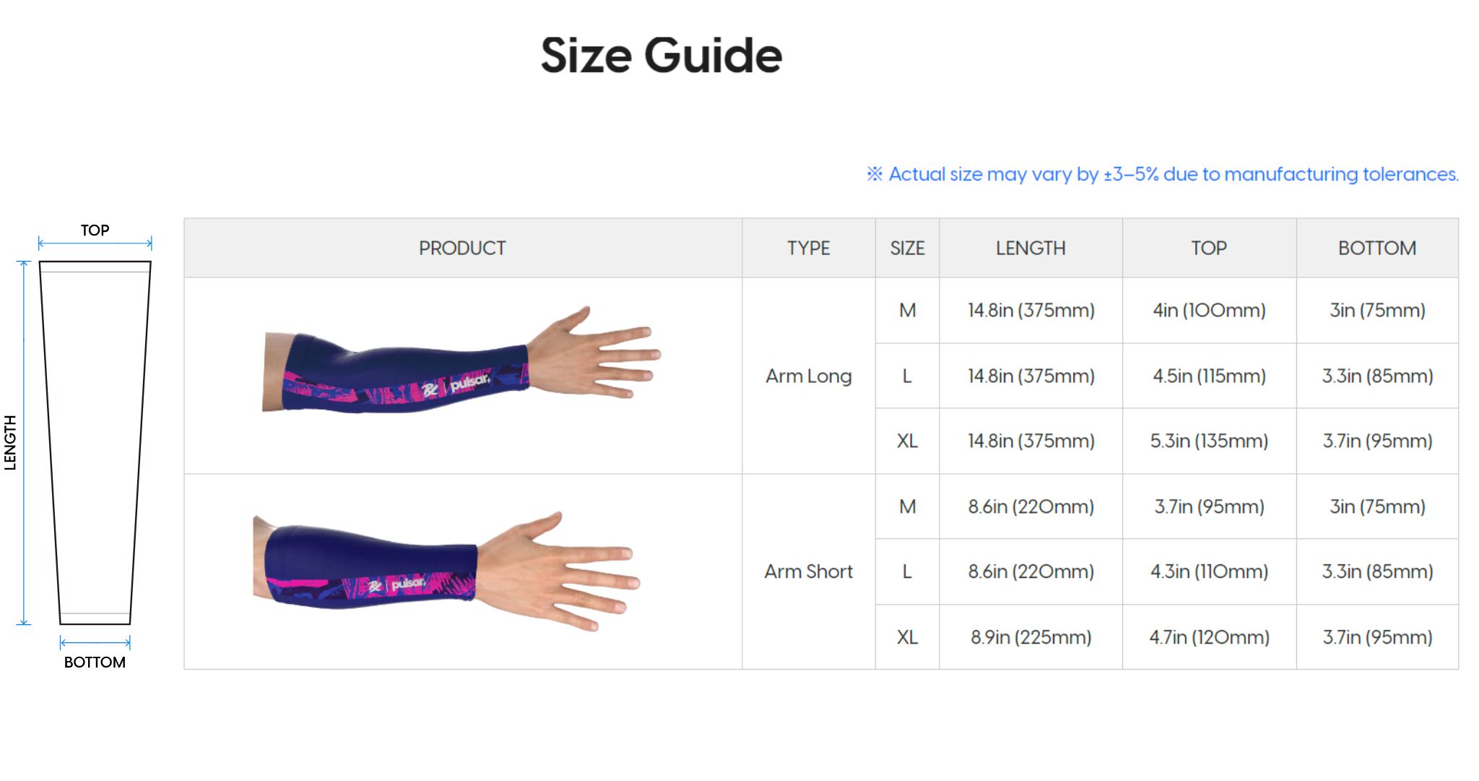The image size is (1479, 781).
Task: Click the TOP label above the sleeve diagram
Action: click(95, 230)
